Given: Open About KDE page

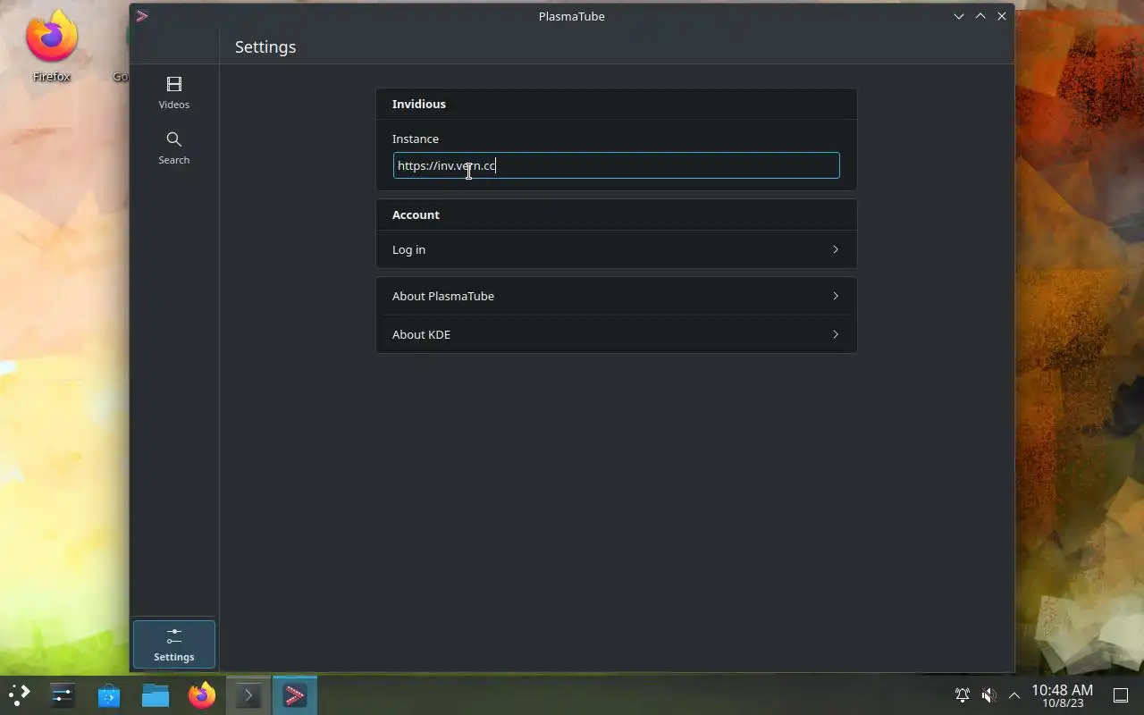Looking at the screenshot, I should tap(616, 334).
